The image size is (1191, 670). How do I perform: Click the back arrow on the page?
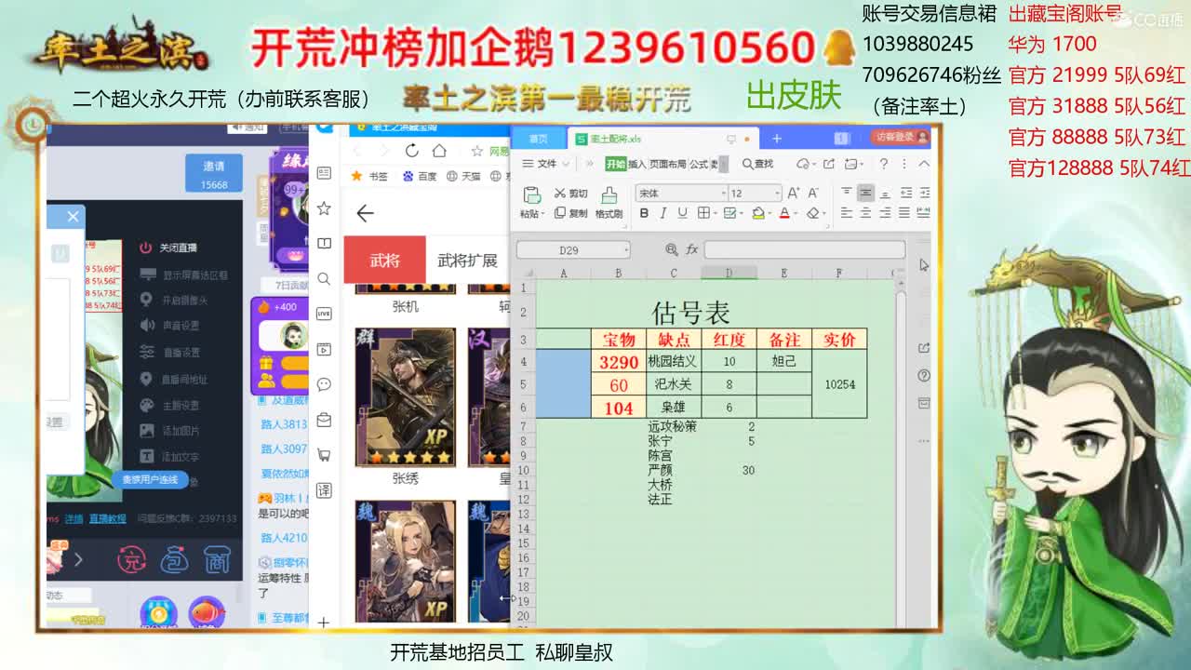(x=365, y=213)
